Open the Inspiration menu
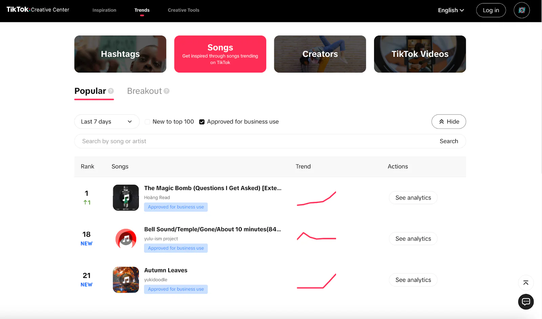542x319 pixels. [x=104, y=10]
